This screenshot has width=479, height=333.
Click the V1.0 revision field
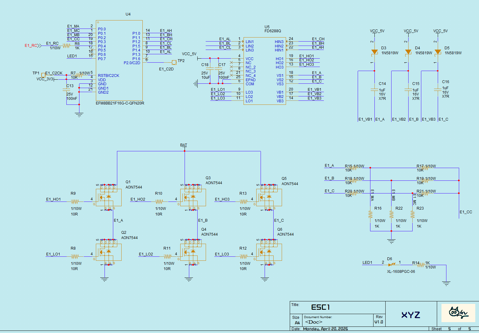tap(379, 322)
